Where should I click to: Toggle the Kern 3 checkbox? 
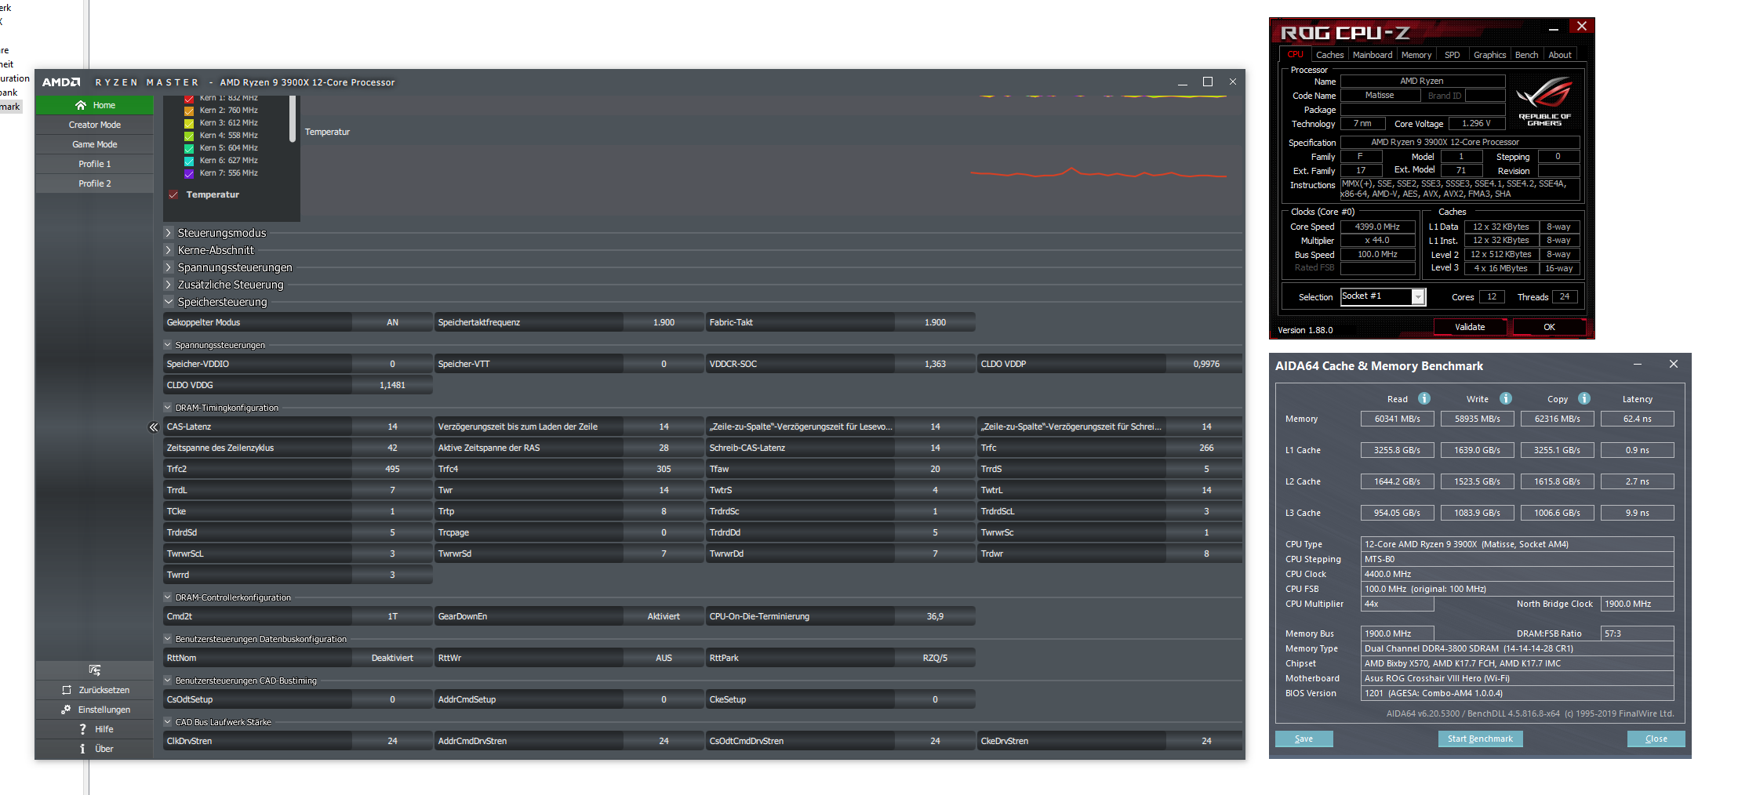tap(189, 123)
